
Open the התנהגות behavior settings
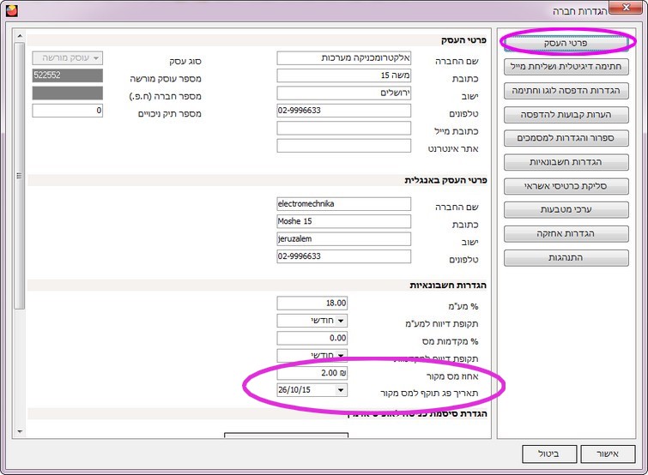coord(565,257)
